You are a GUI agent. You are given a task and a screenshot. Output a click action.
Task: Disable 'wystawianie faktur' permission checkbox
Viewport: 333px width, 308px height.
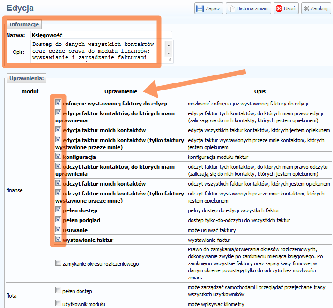point(58,239)
